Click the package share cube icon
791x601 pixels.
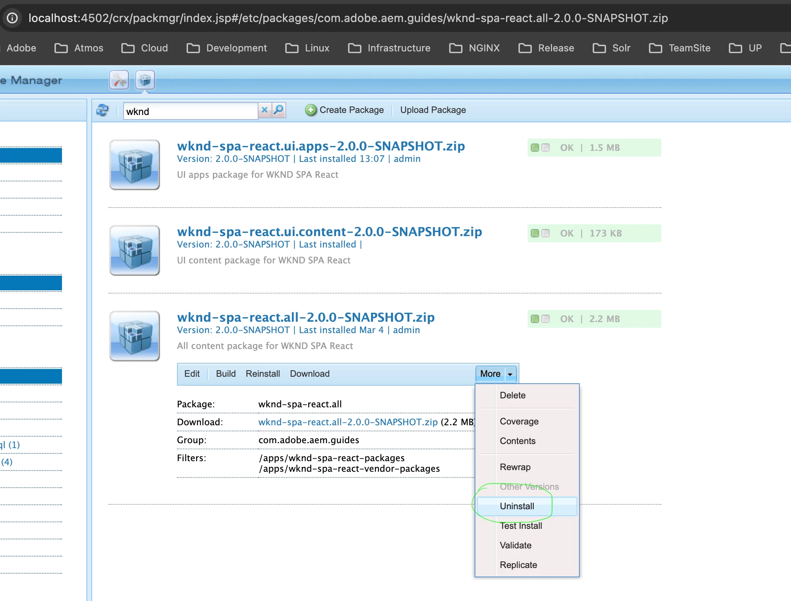click(145, 80)
